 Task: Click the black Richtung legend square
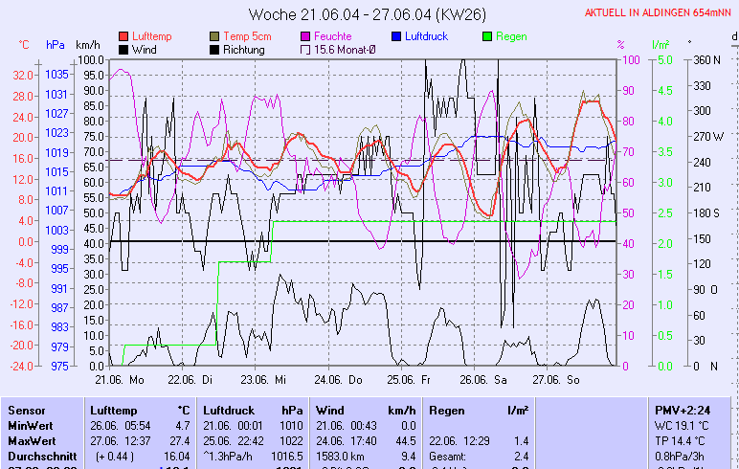[215, 50]
